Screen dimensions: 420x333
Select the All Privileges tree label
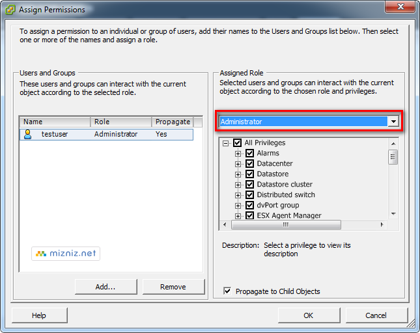point(264,143)
